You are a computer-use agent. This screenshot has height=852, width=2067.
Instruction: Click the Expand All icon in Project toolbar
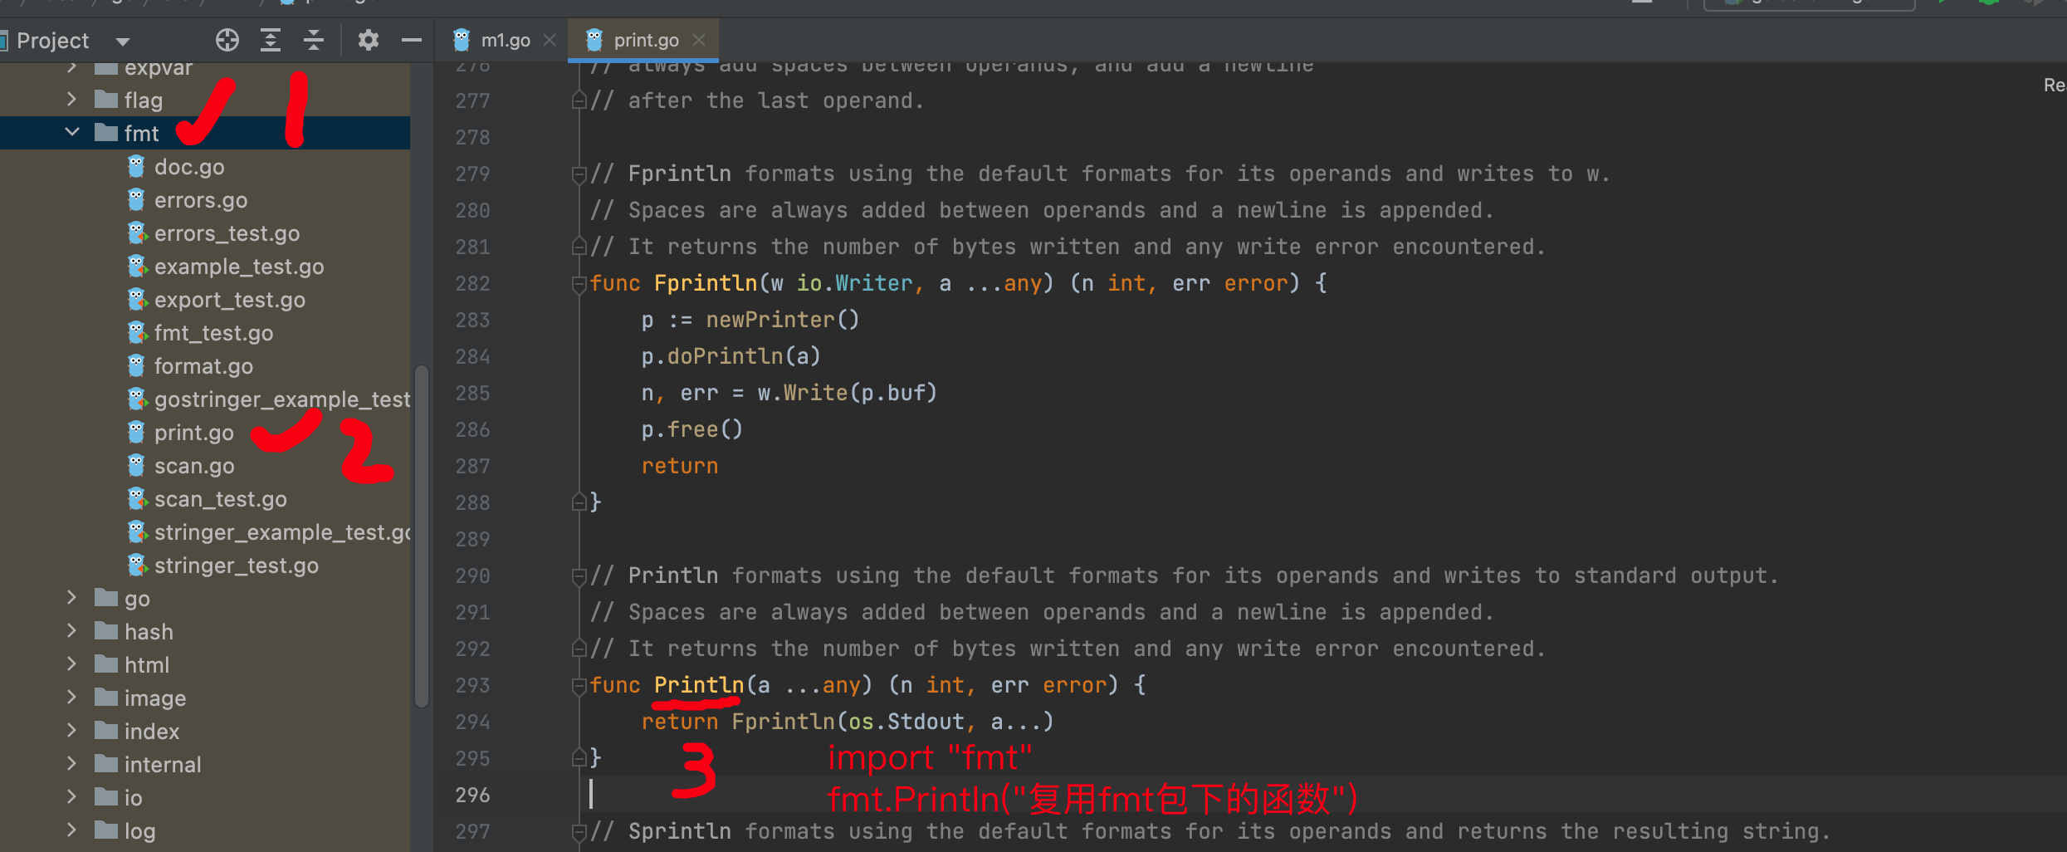[x=271, y=40]
